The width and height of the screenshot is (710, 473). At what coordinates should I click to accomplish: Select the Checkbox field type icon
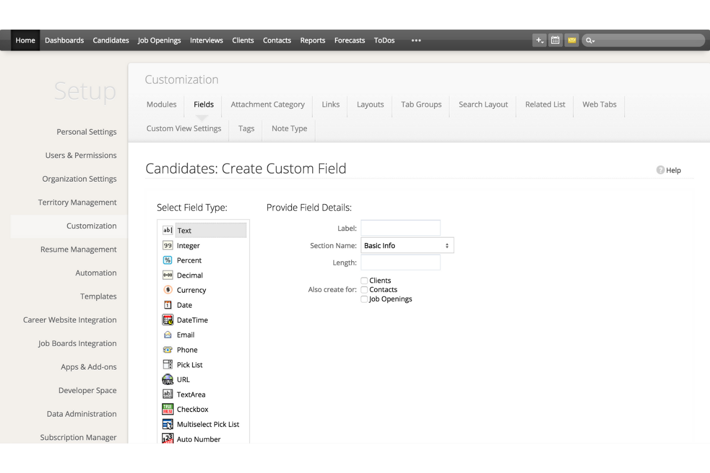click(167, 409)
